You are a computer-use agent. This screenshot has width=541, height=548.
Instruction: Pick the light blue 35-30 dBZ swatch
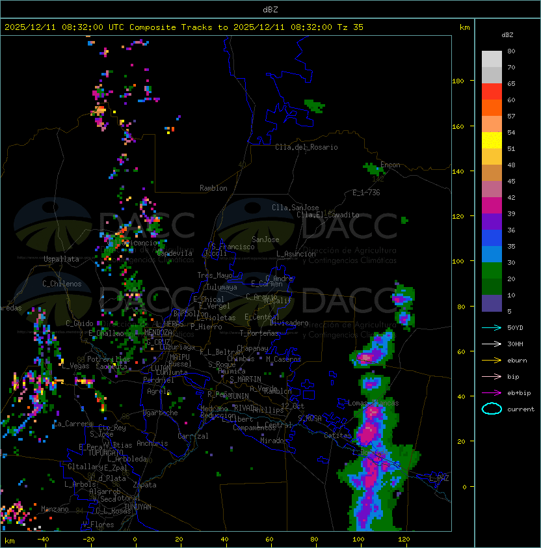pyautogui.click(x=492, y=254)
